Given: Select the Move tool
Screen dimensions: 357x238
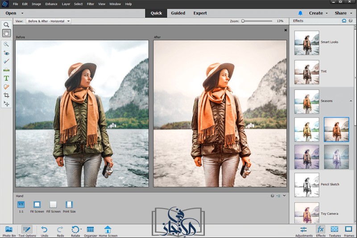Looking at the screenshot, I should [6, 103].
